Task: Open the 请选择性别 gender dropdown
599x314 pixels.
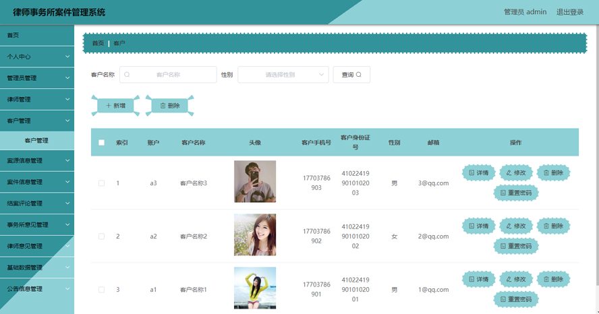Action: [283, 75]
